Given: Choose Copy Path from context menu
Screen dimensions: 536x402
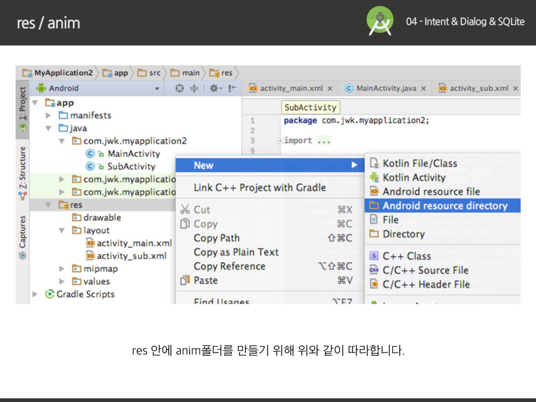Looking at the screenshot, I should [x=217, y=238].
